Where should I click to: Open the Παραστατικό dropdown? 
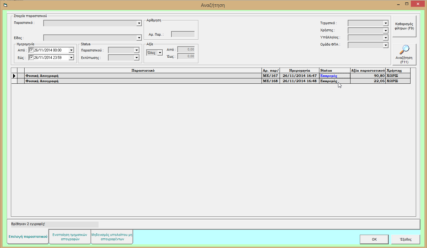139,23
